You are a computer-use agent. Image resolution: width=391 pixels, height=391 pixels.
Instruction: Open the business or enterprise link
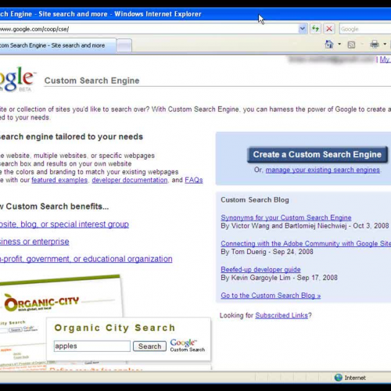coord(34,242)
